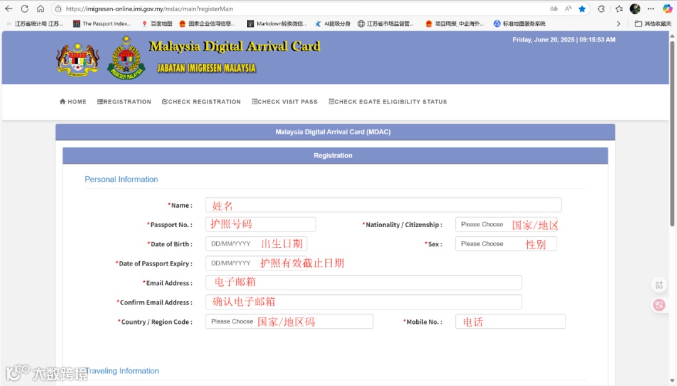Viewport: 677px width, 386px height.
Task: Open 江苏省市场监管 bookmark
Action: [385, 24]
